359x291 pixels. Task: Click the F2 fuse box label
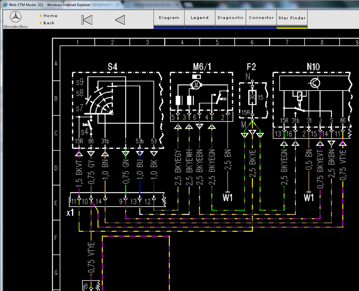pyautogui.click(x=251, y=67)
